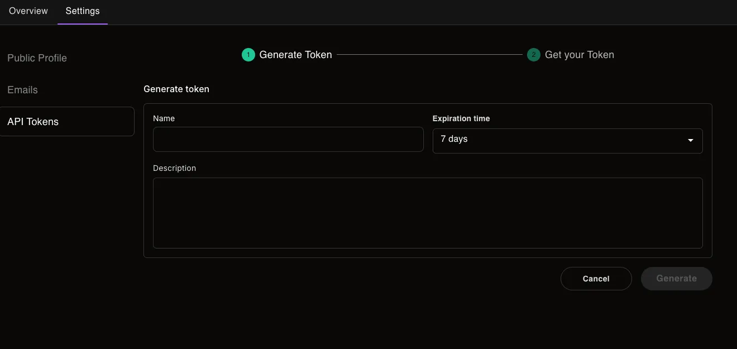Expand the 7 days expiration selector

tap(567, 141)
